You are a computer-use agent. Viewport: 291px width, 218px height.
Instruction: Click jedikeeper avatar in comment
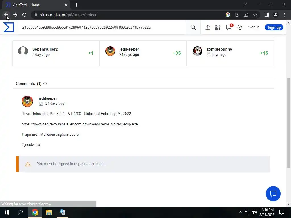pos(27,101)
